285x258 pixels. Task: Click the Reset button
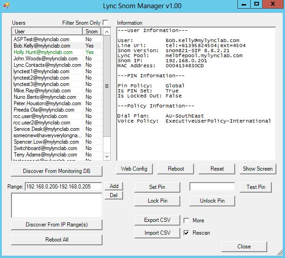click(x=217, y=169)
